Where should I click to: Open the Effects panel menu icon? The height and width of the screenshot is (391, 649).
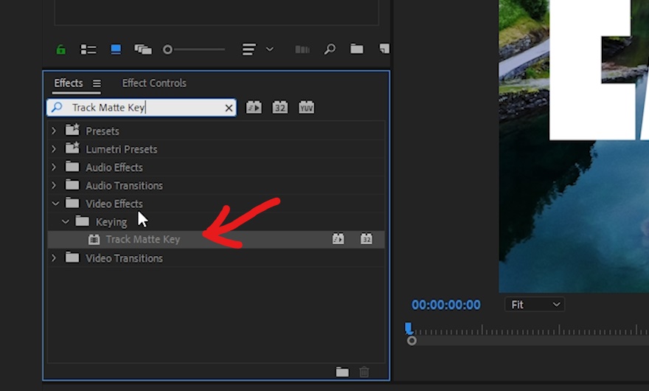click(x=97, y=83)
